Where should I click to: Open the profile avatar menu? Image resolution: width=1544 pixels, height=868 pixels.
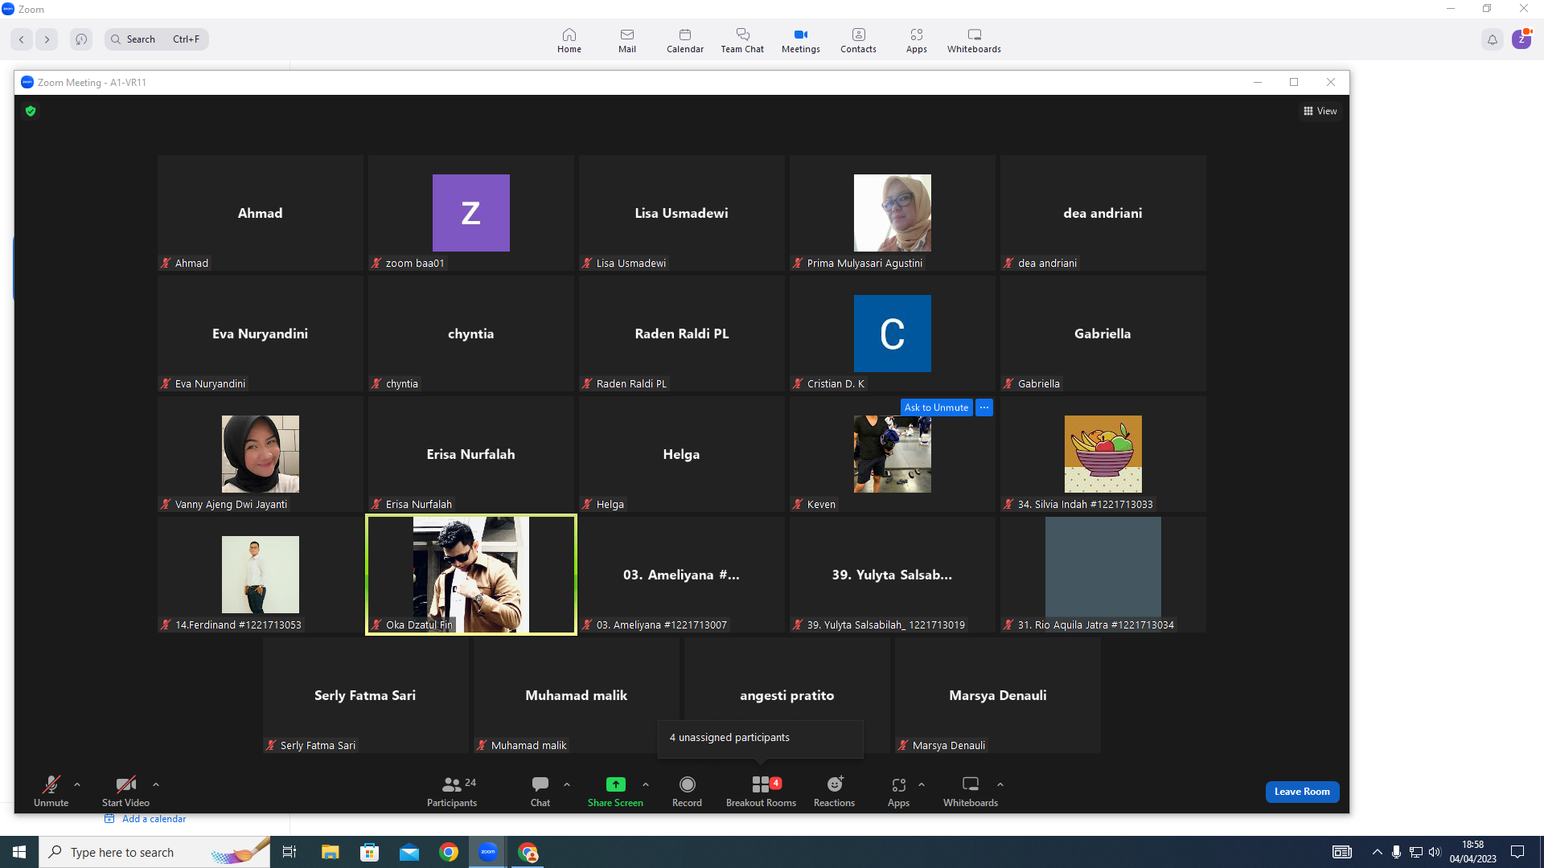pos(1521,39)
